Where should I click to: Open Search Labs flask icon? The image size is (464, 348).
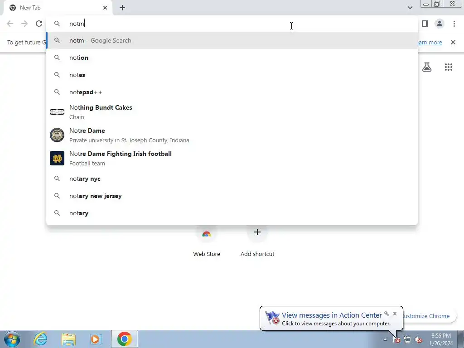(427, 67)
